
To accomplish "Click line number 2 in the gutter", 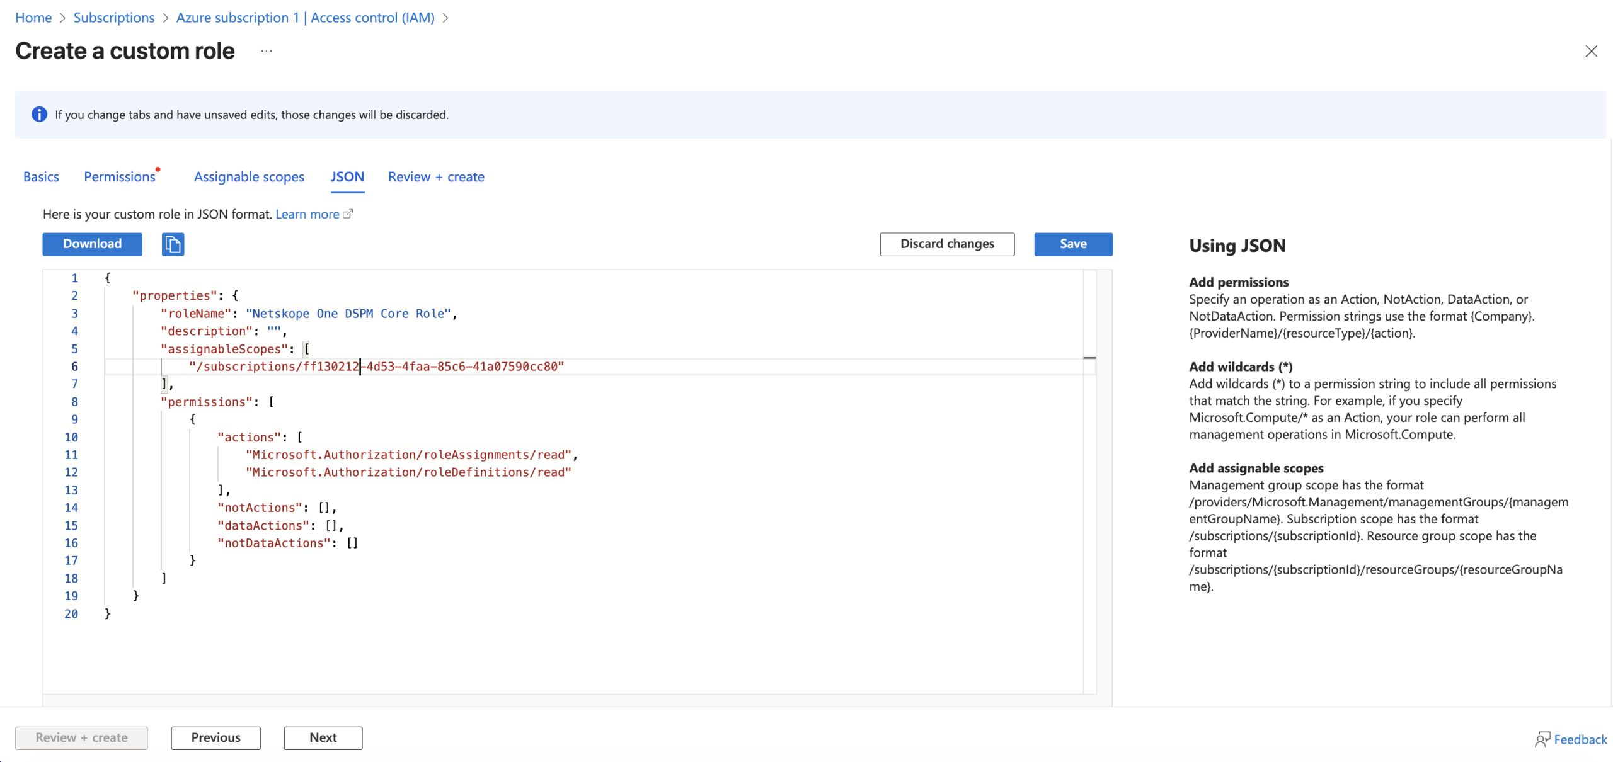I will 74,295.
